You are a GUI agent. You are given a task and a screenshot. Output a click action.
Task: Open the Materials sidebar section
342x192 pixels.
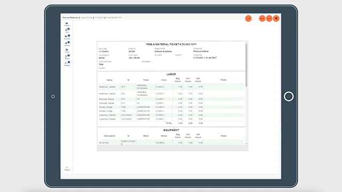coord(67,44)
